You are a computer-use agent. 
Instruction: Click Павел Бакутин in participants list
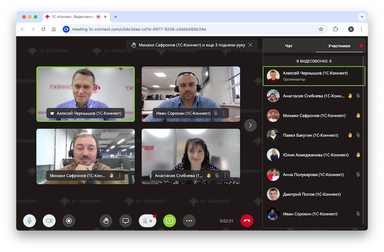coord(312,135)
